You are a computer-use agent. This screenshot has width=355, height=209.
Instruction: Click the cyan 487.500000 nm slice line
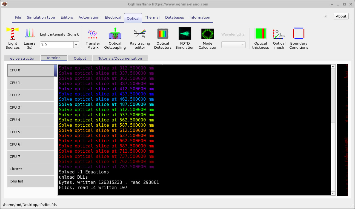pyautogui.click(x=106, y=104)
